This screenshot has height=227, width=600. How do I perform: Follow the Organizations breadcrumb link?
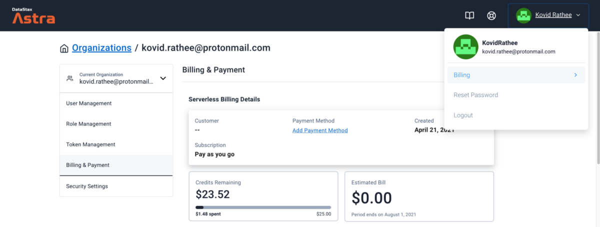[101, 48]
